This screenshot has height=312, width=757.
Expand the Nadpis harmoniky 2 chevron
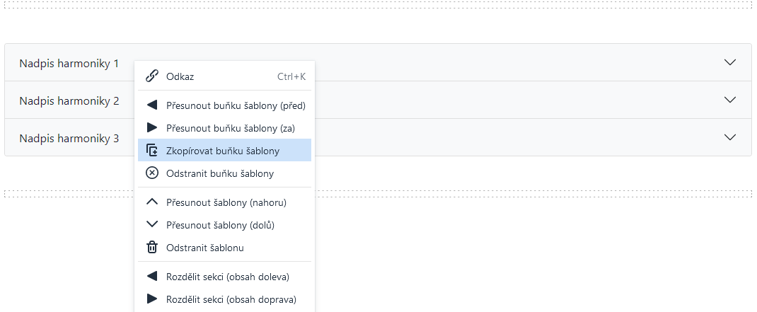(730, 100)
